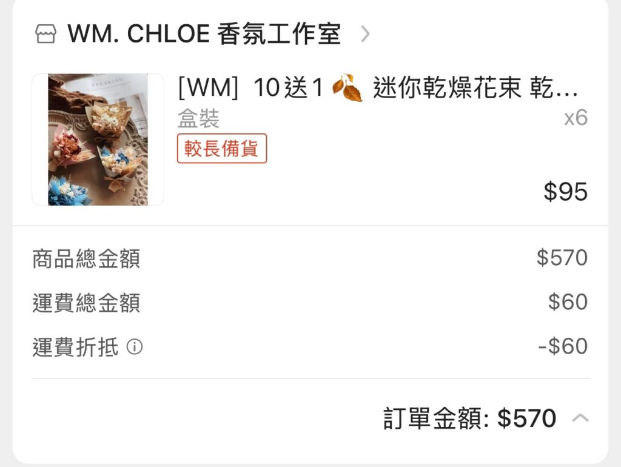This screenshot has width=621, height=467.
Task: Click the 較長備貨 tag
Action: (x=222, y=149)
